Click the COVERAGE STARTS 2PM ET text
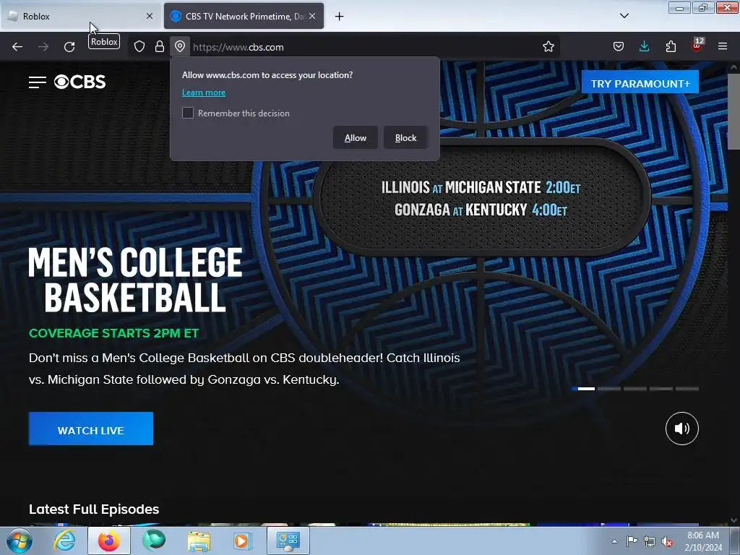The width and height of the screenshot is (740, 555). (x=113, y=333)
